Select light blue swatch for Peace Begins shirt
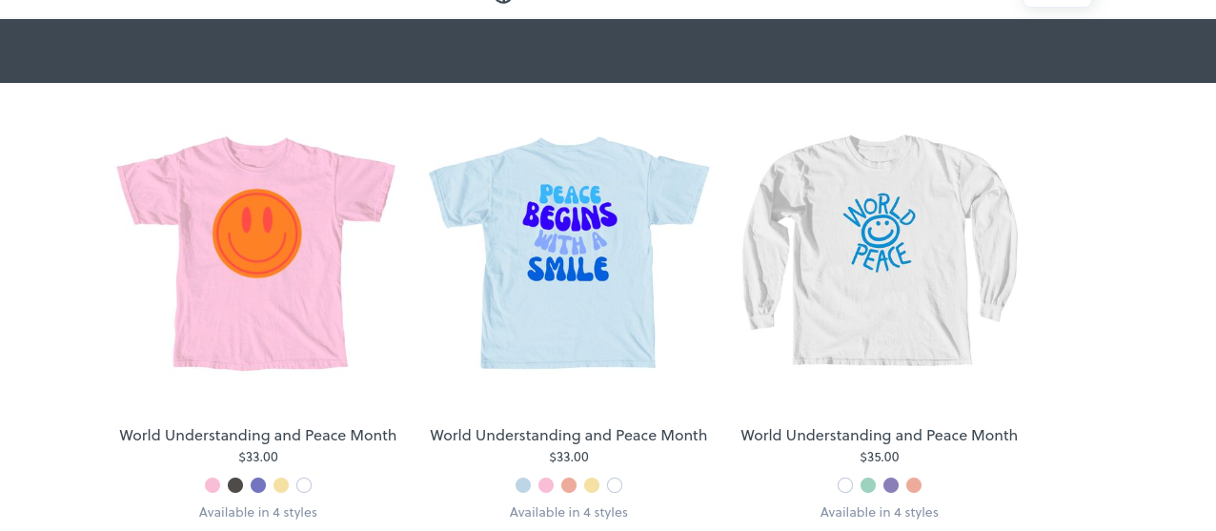This screenshot has width=1216, height=531. [x=523, y=485]
